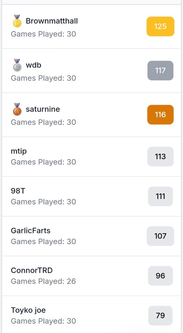Open the mtip player name
Screen dimensions: 183x333
click(x=19, y=151)
